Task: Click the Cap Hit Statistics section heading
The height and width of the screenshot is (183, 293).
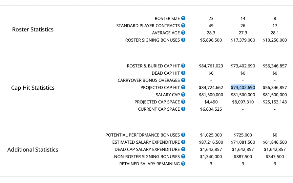Action: (x=33, y=88)
